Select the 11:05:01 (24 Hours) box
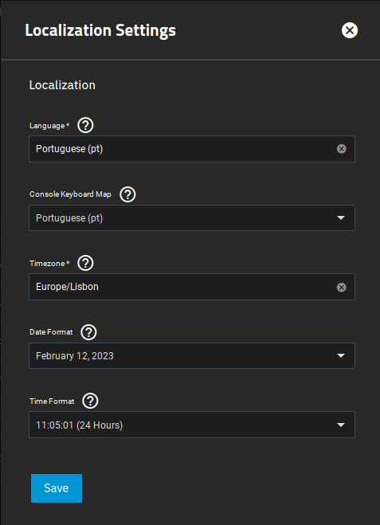Screen dimensions: 380x525 tap(192, 425)
